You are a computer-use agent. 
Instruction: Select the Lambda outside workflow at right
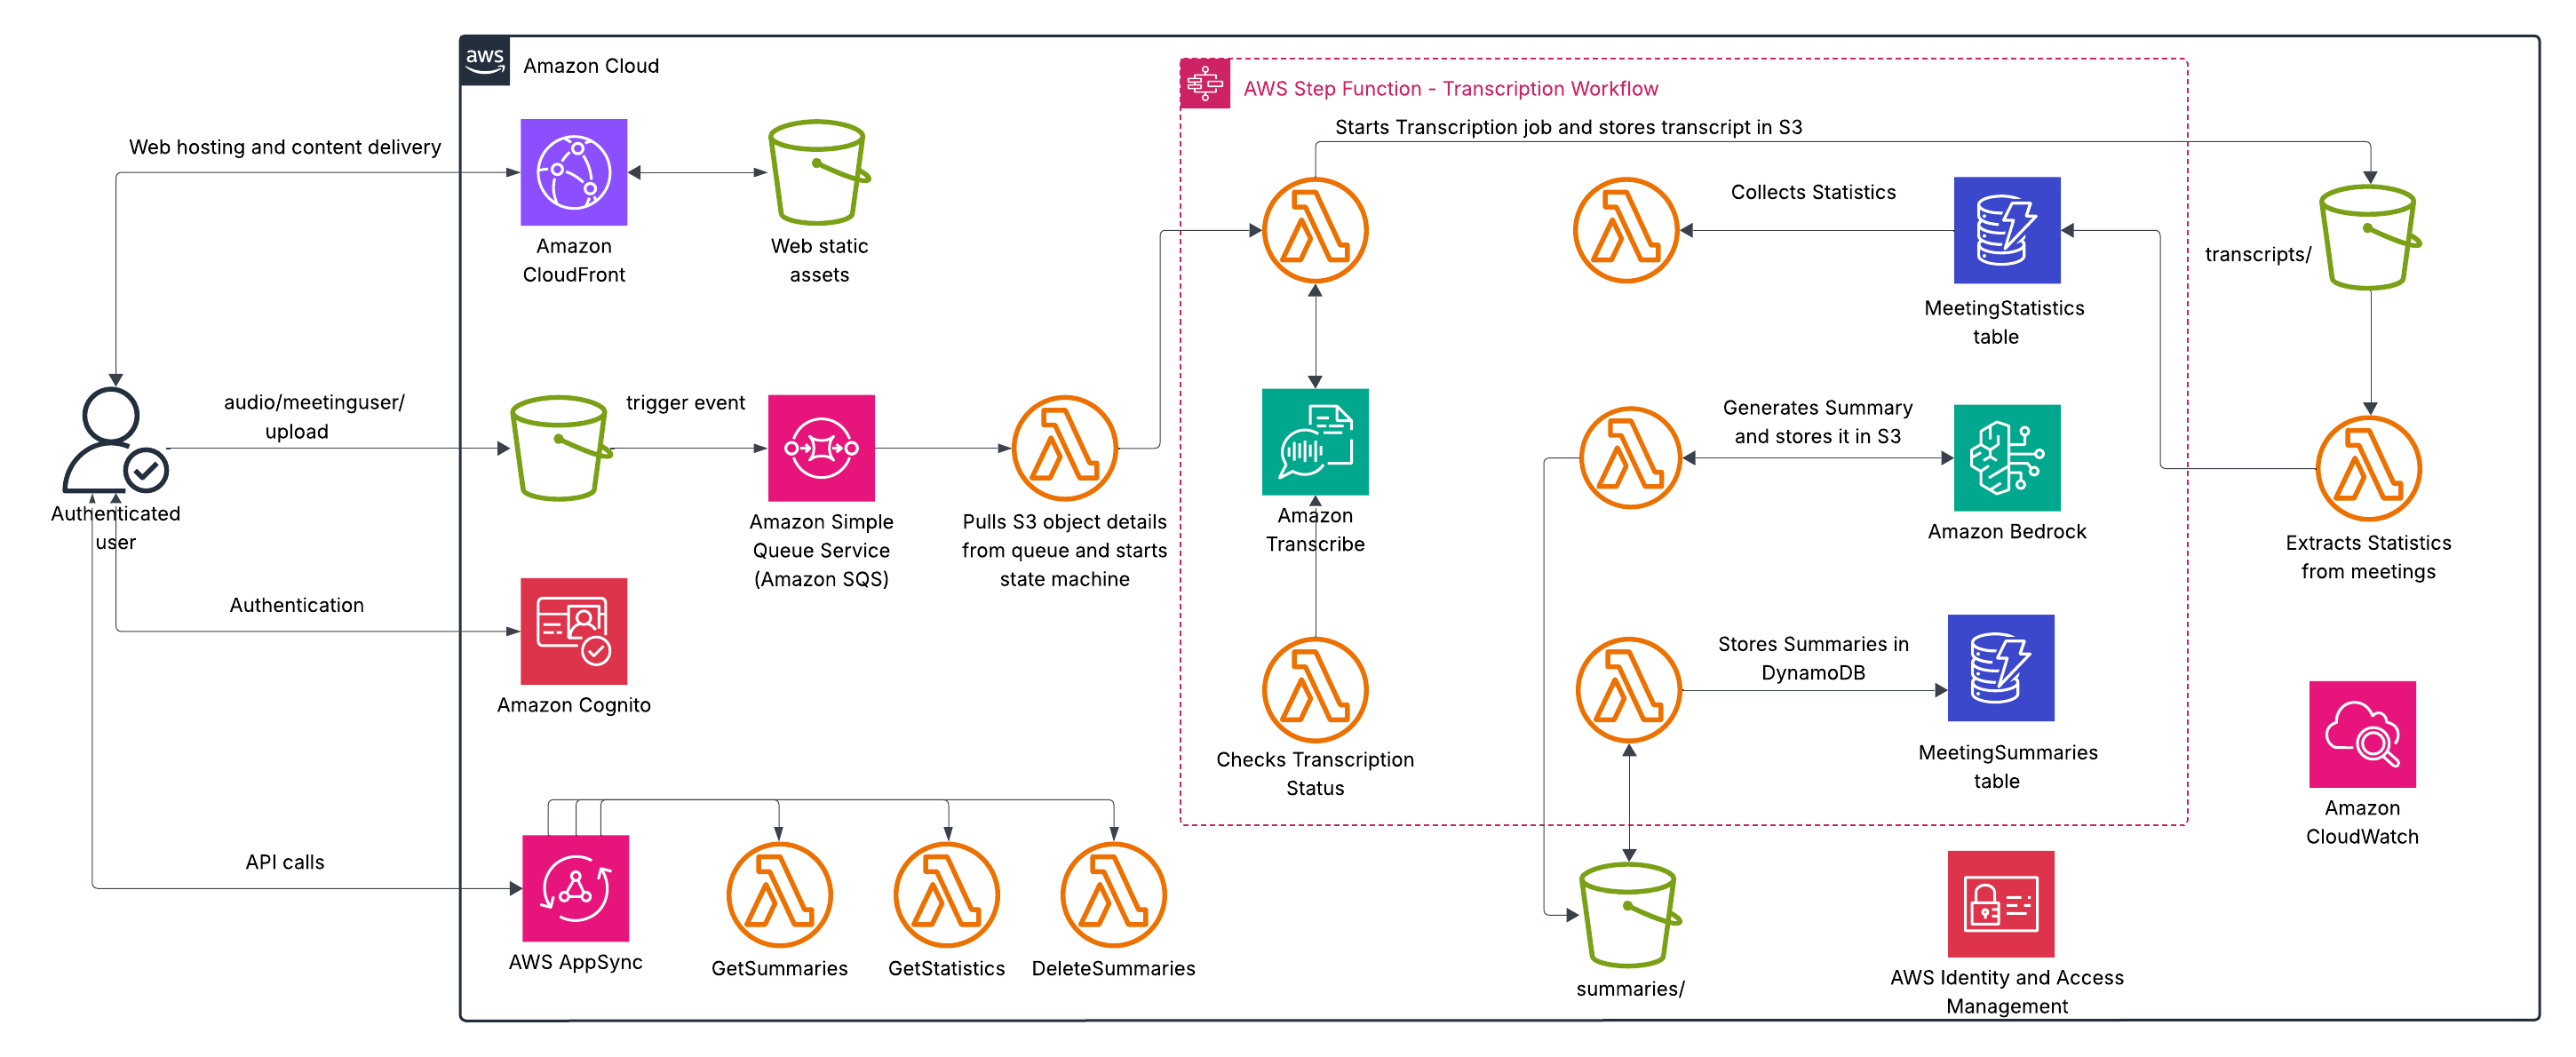pyautogui.click(x=2367, y=468)
